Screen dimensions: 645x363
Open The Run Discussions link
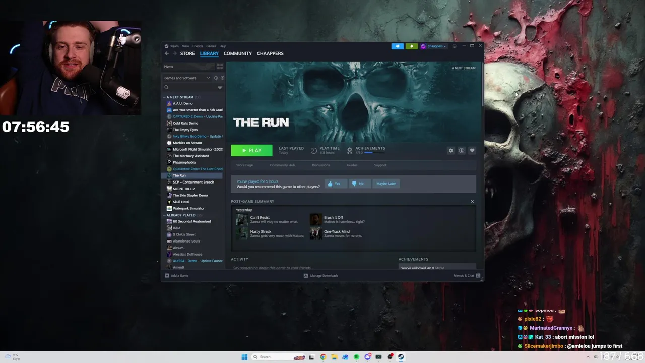(320, 165)
